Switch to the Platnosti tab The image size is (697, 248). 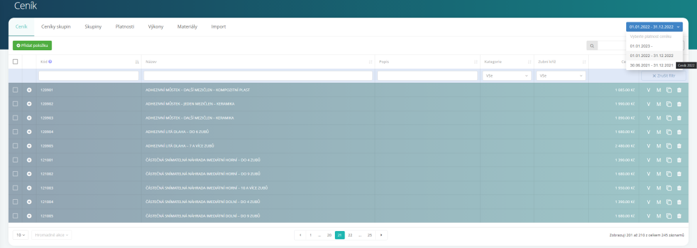[125, 26]
